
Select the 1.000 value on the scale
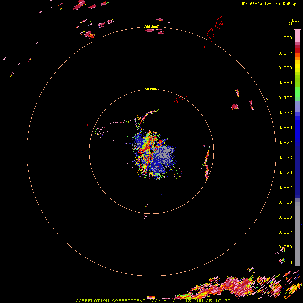tap(285, 38)
